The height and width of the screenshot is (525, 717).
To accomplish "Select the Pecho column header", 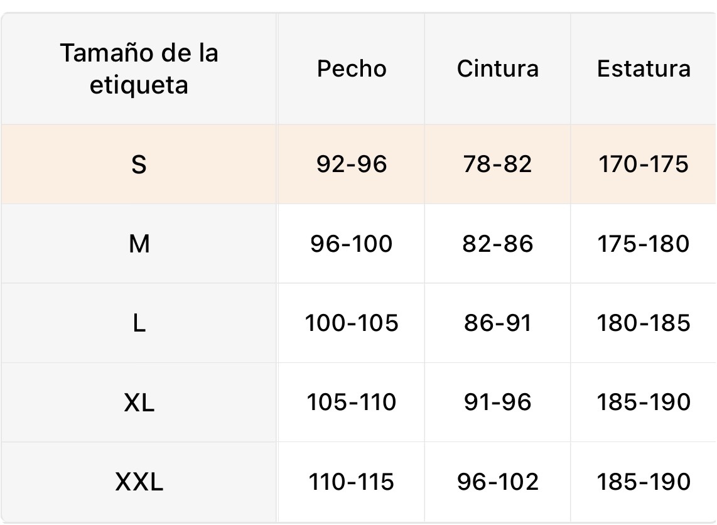I will (352, 68).
